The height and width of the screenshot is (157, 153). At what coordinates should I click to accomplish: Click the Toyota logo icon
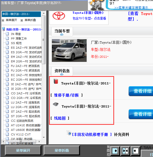pos(59,16)
